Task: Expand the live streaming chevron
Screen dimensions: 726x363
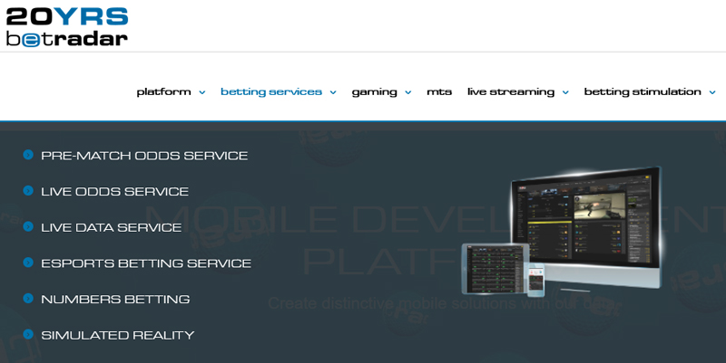Action: (565, 92)
